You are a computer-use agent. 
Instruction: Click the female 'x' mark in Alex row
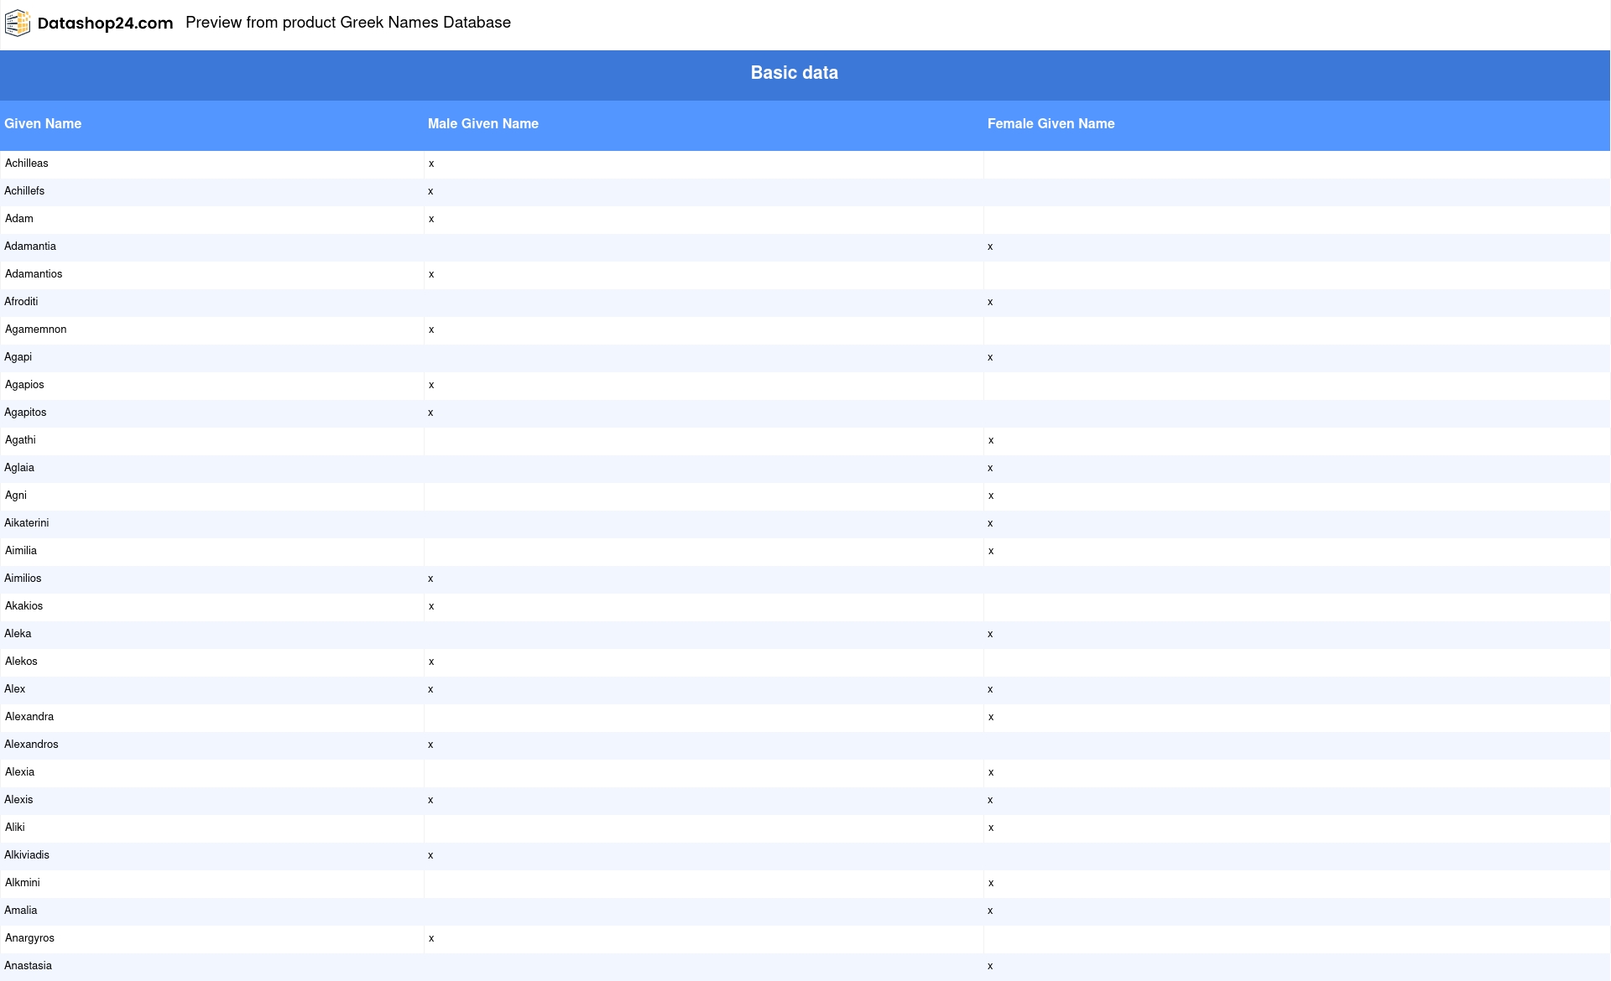(x=990, y=690)
